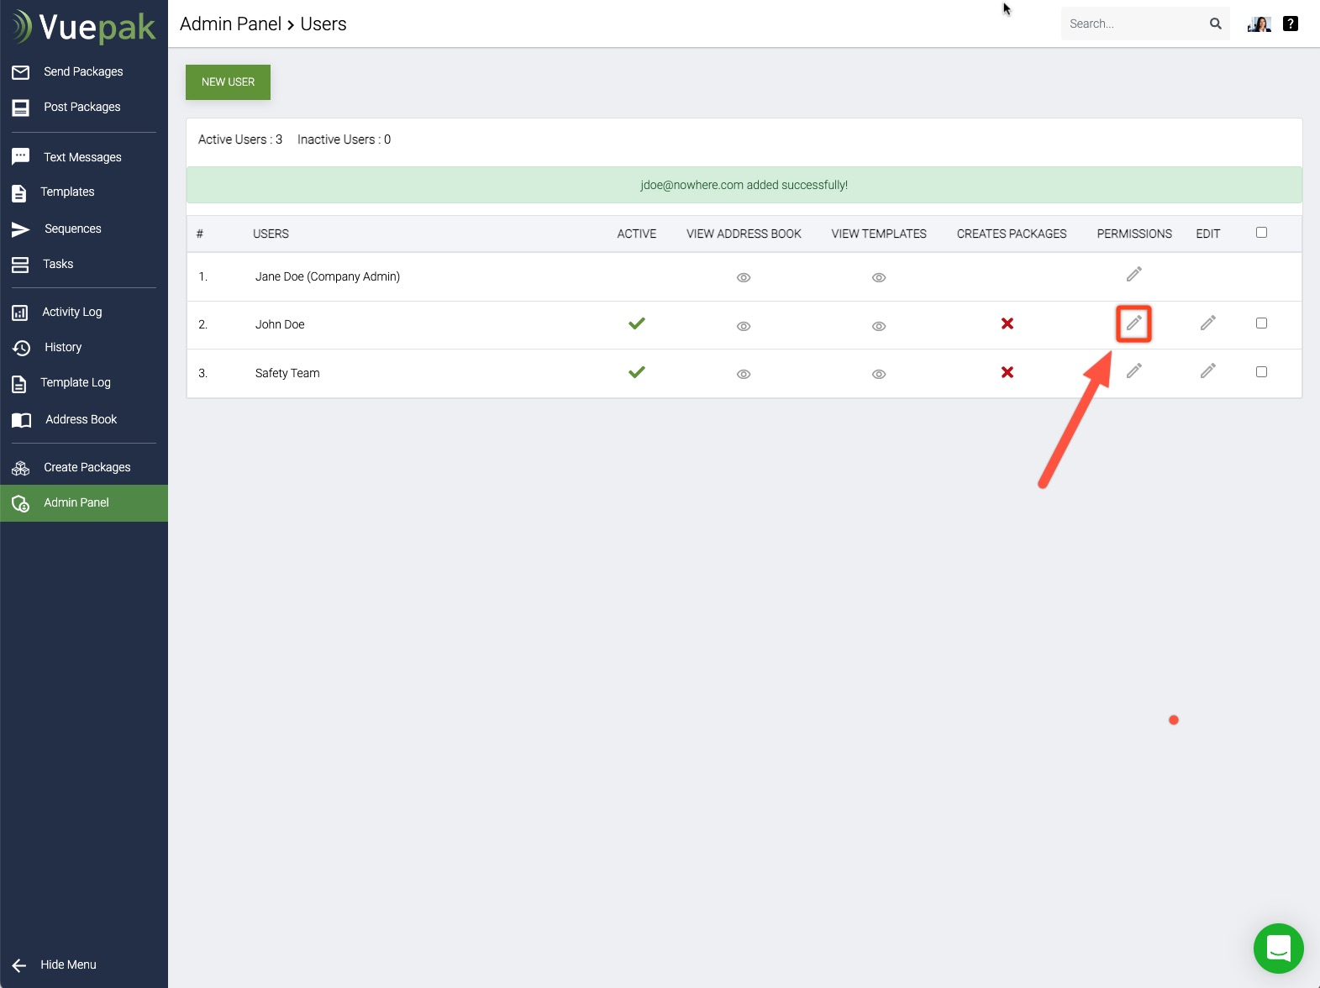The width and height of the screenshot is (1320, 988).
Task: Edit Safety Team user with pencil icon
Action: coord(1207,371)
